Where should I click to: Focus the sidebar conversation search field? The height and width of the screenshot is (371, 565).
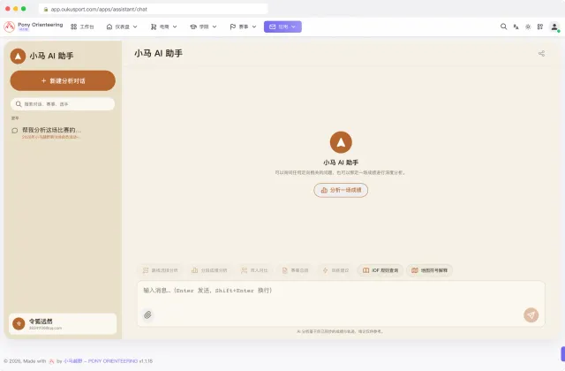(63, 104)
